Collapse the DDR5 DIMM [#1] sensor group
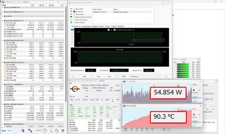Viewport: 225px width, 134px height. click(2, 63)
